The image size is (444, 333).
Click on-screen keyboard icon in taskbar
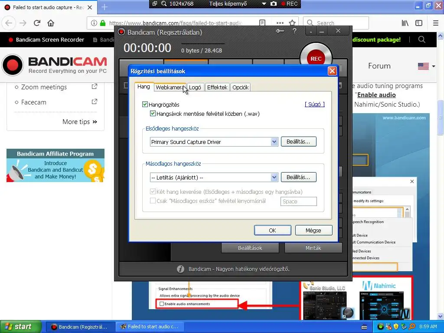364,327
